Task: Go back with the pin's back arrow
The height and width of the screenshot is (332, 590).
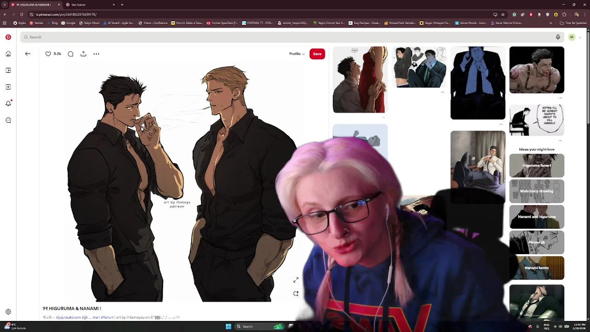Action: pos(28,54)
